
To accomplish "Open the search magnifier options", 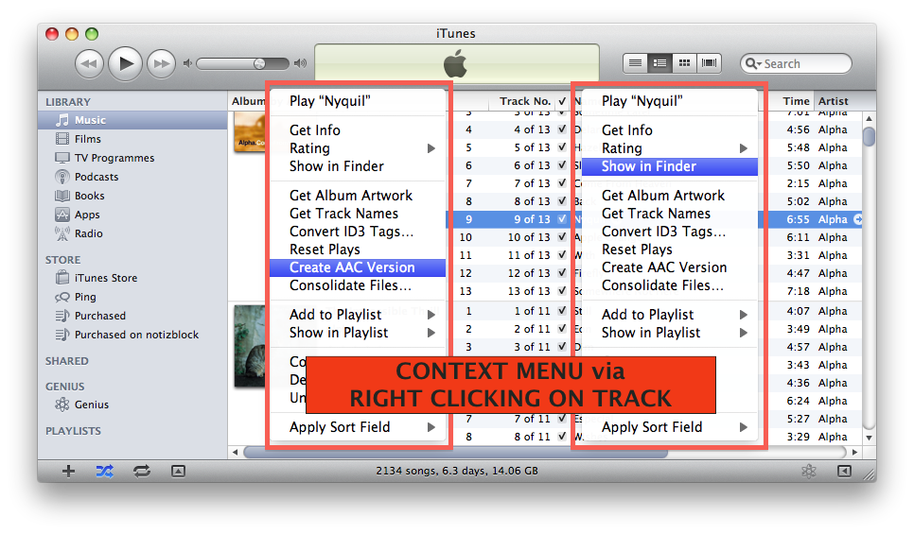I will [x=753, y=63].
